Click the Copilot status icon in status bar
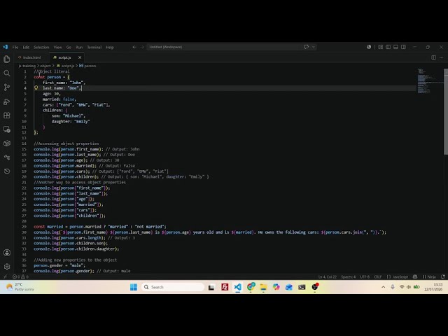The image size is (448, 336). coord(415,276)
